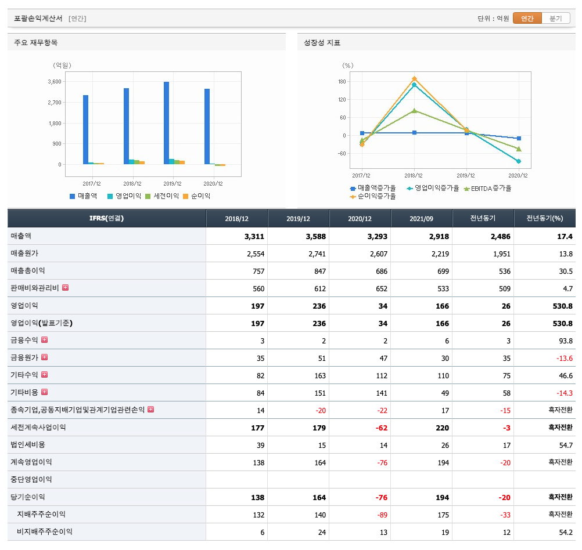
Task: Click 흑자전환 in the 당기순이익 row
Action: pyautogui.click(x=561, y=497)
